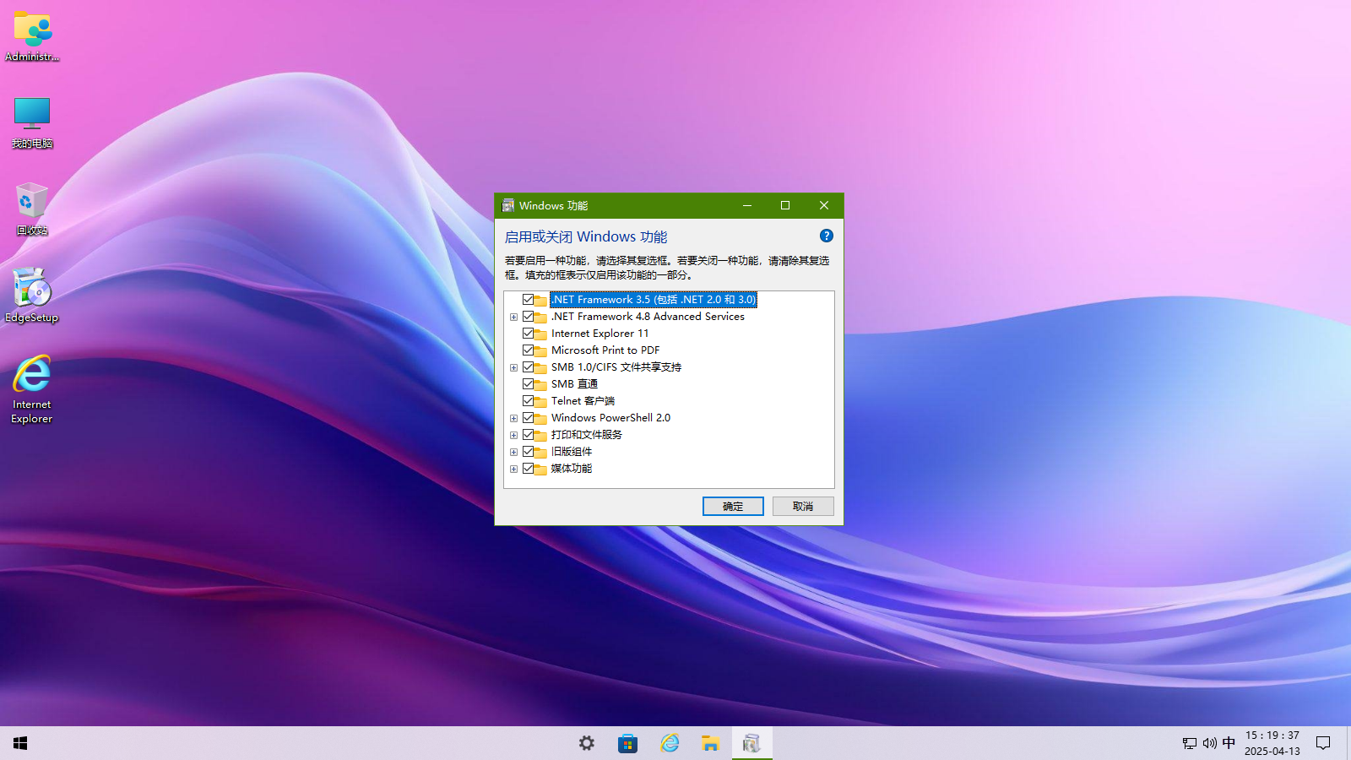Click the blue help question mark icon
Image resolution: width=1351 pixels, height=760 pixels.
pyautogui.click(x=827, y=236)
